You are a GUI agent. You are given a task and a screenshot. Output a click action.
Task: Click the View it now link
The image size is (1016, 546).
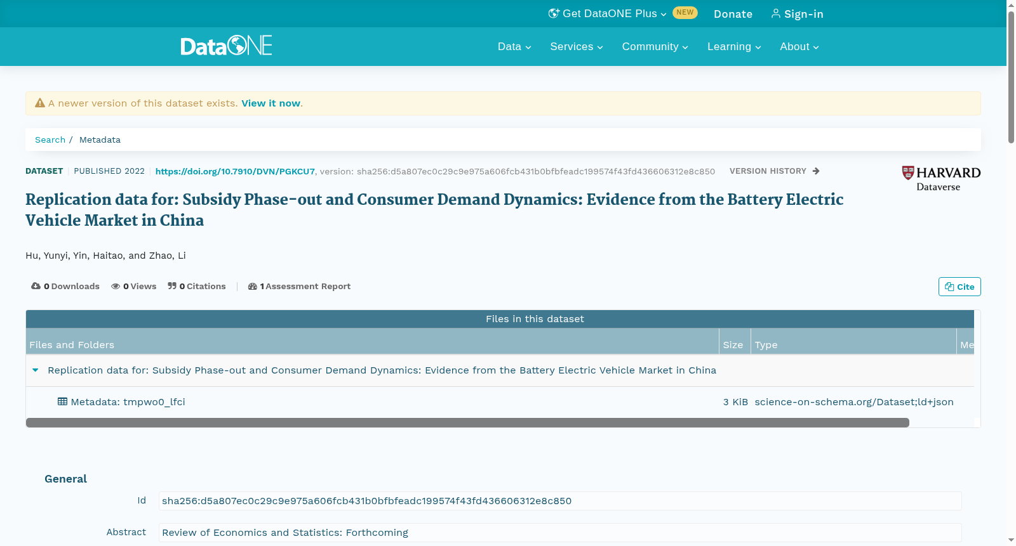coord(271,103)
